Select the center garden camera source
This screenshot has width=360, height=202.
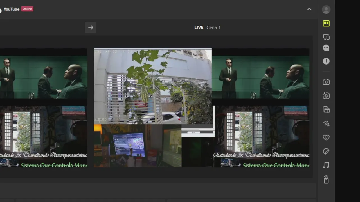(x=153, y=86)
